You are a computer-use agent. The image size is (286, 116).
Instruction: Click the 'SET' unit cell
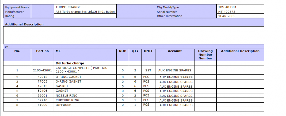click(148, 70)
